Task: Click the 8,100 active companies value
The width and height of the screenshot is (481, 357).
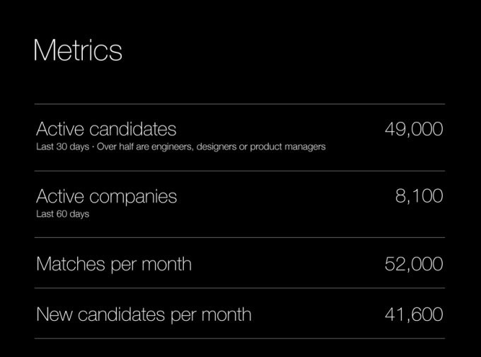Action: [x=419, y=196]
